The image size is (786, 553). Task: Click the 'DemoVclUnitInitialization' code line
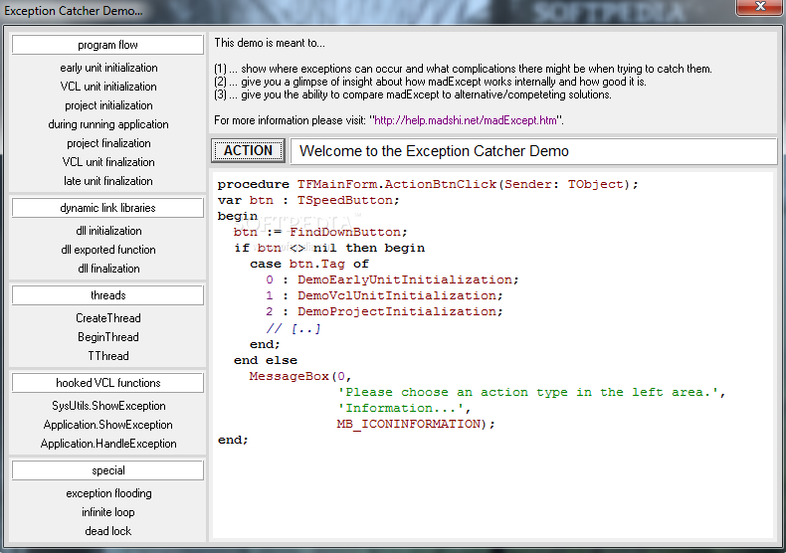pos(384,295)
